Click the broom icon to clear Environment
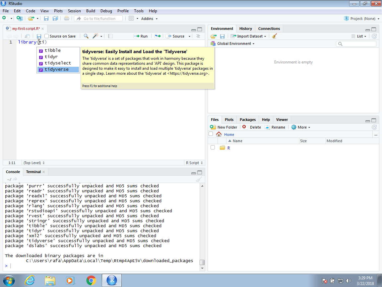 tap(274, 36)
